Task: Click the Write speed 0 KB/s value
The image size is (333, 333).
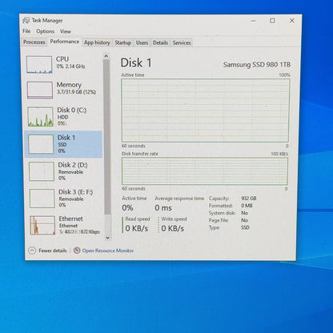Action: 173,228
